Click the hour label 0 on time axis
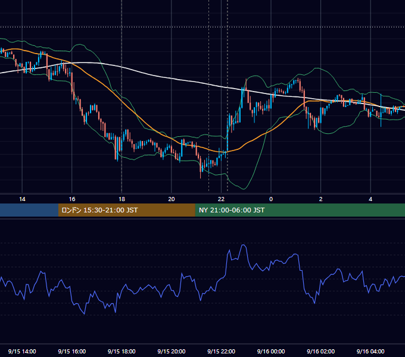 click(271, 199)
